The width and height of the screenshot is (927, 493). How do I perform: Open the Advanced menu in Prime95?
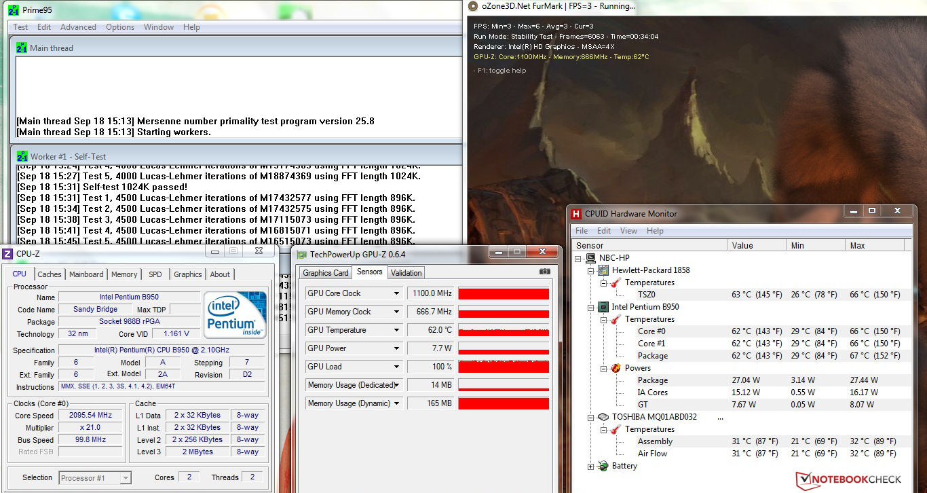[x=78, y=27]
